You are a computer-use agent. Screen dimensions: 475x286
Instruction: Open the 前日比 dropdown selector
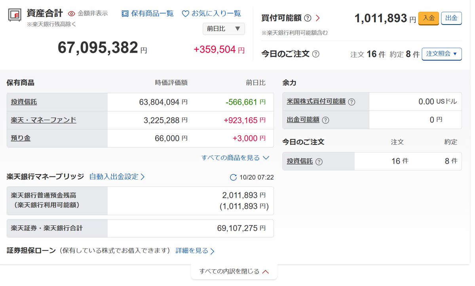click(224, 29)
